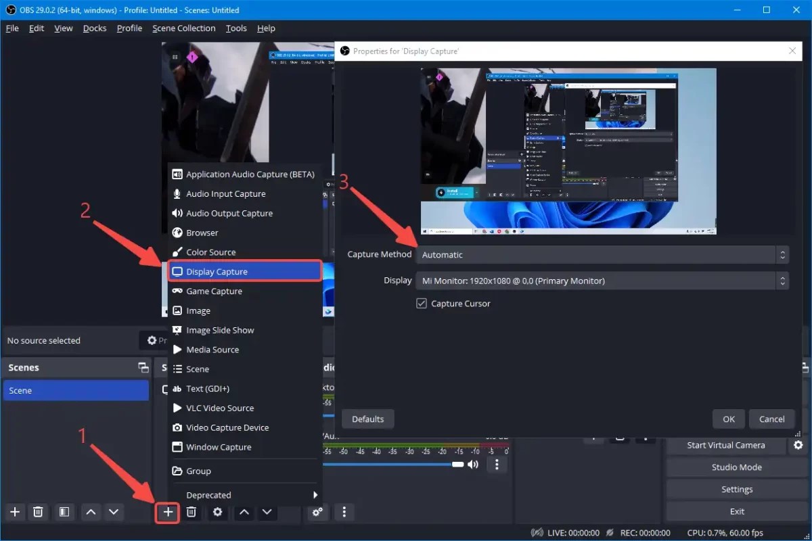
Task: Select Game Capture from the source list
Action: [215, 291]
